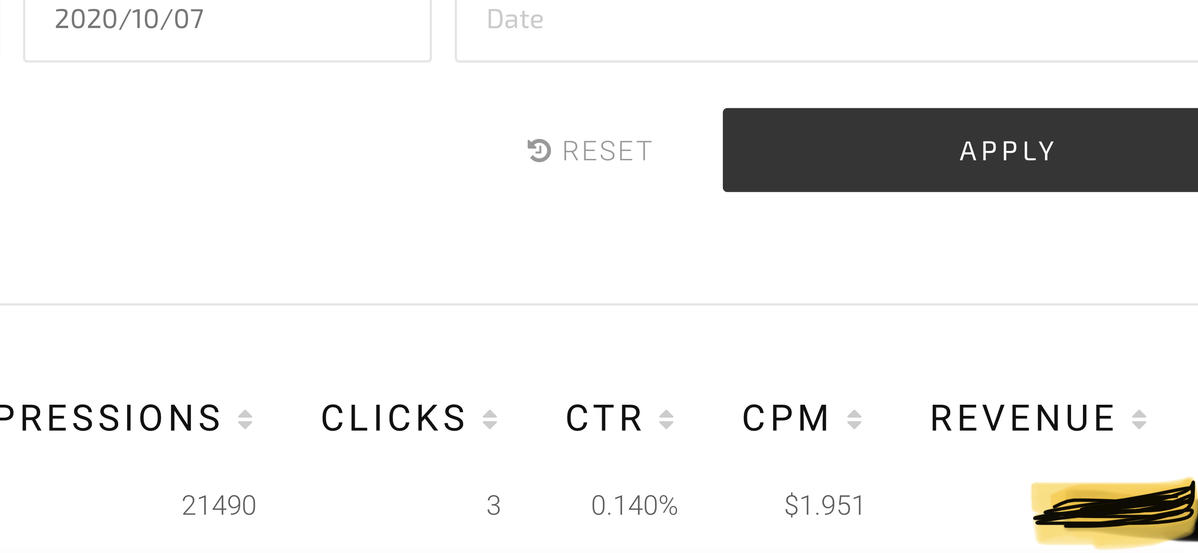Click the circular history icon beside RESET
1198x553 pixels.
[539, 150]
